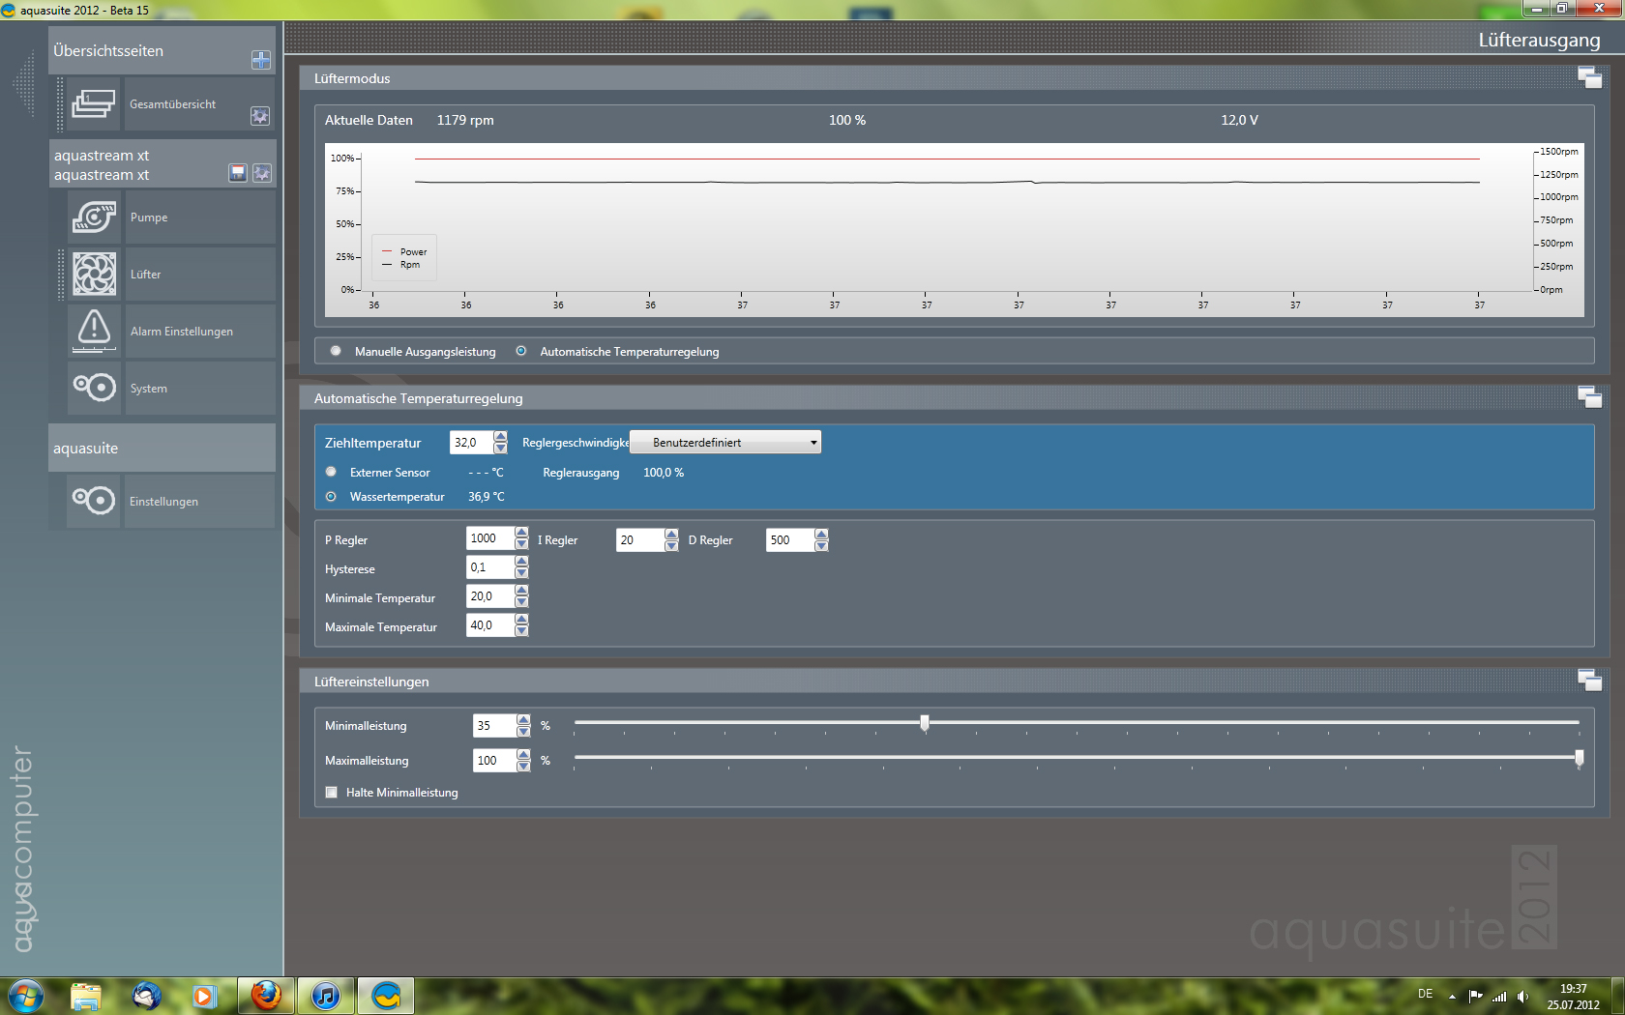
Task: Click the Pumpe pump icon in sidebar
Action: coord(94,217)
